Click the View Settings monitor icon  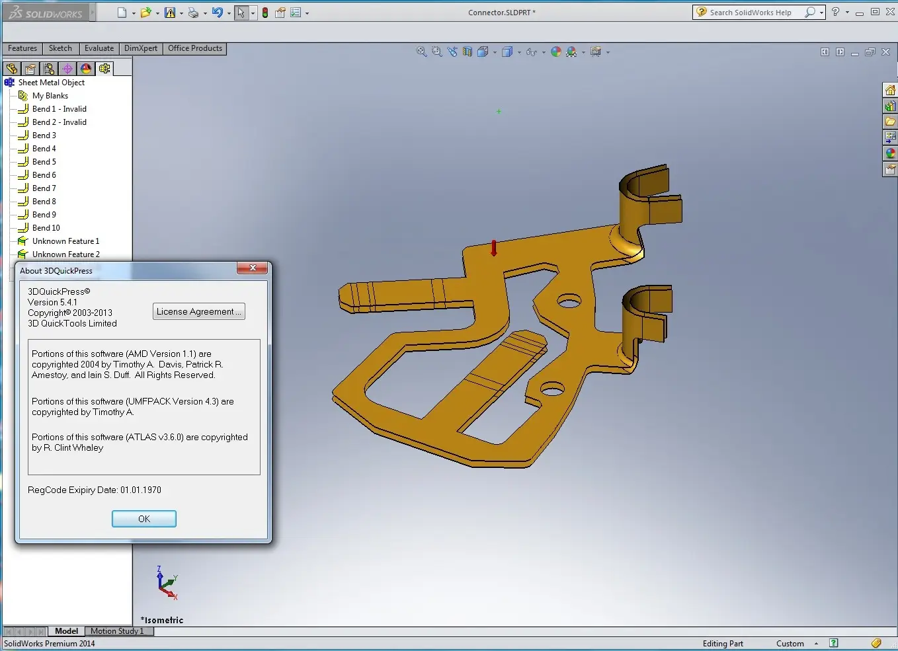[x=596, y=52]
